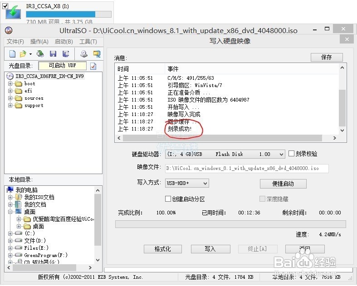This screenshot has width=357, height=286.
Task: Click the Files(E:) drive icon
Action: click(x=19, y=248)
